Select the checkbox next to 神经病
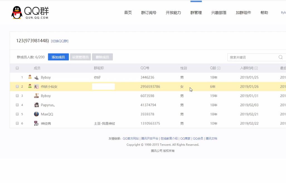This screenshot has width=286, height=183. coord(17,123)
